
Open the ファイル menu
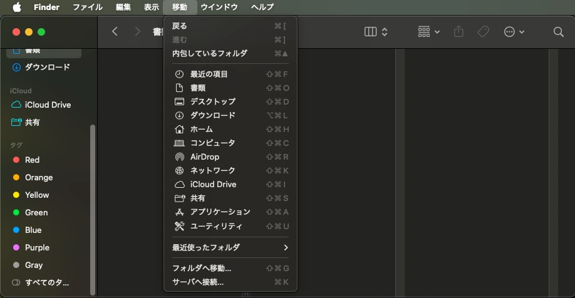(x=88, y=7)
